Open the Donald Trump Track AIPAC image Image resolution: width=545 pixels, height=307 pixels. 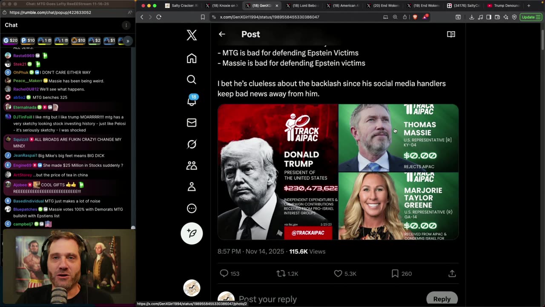(278, 172)
